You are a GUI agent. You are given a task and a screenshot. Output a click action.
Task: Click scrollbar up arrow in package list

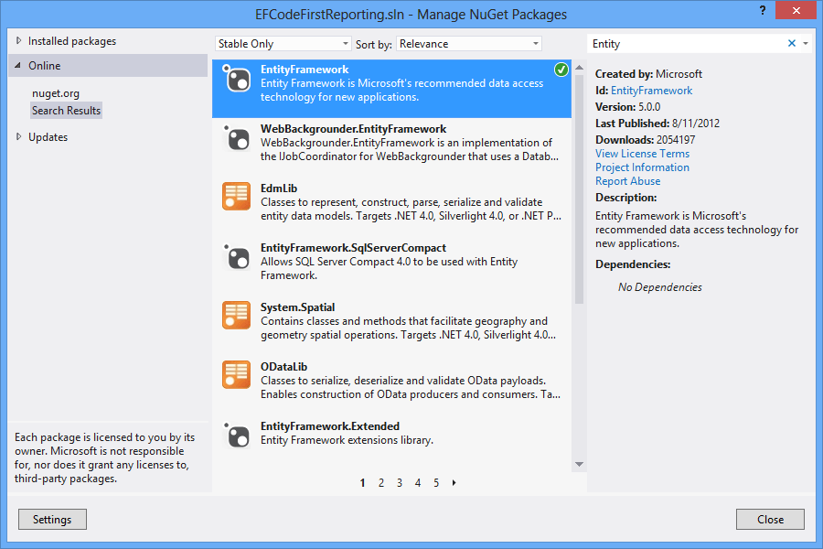point(580,67)
